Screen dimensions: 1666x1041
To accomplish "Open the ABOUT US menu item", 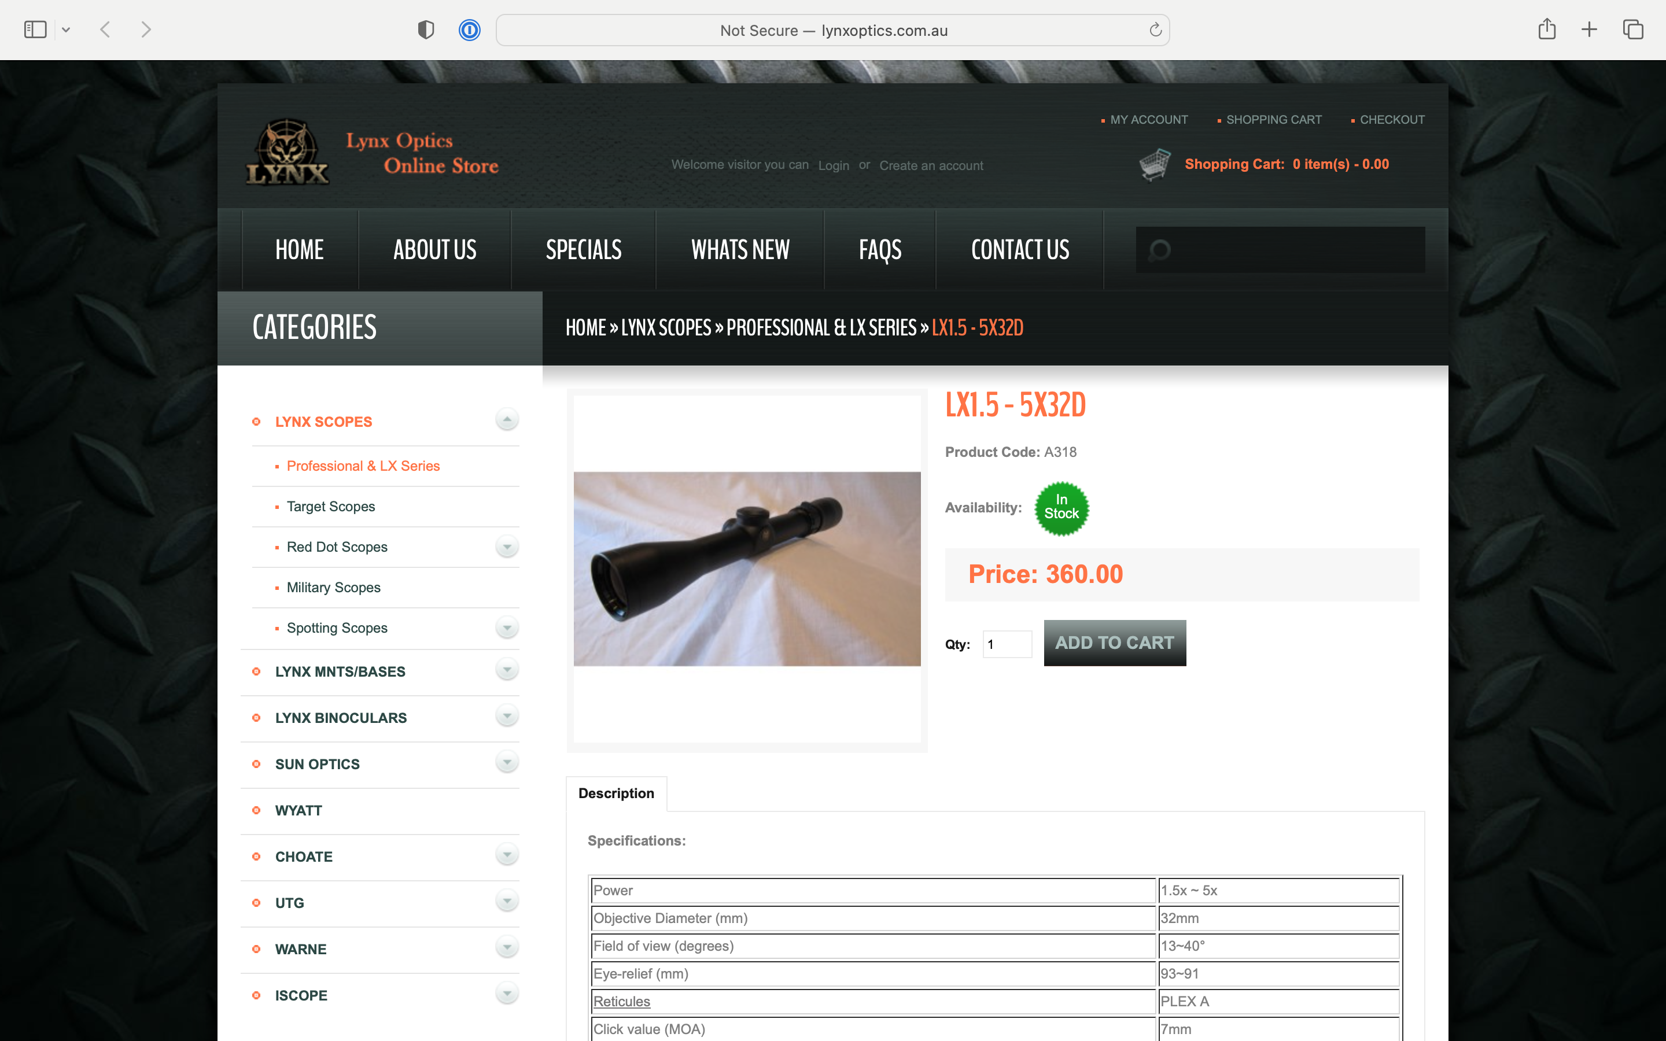I will 434,250.
